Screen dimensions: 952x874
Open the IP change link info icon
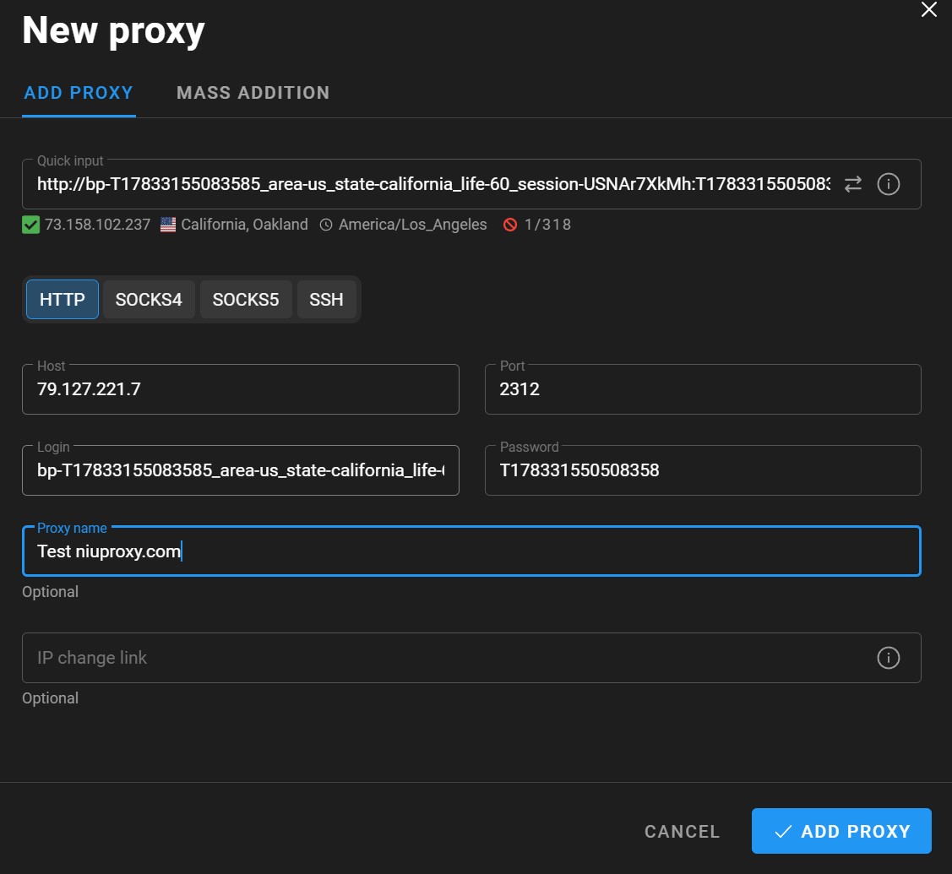tap(888, 658)
